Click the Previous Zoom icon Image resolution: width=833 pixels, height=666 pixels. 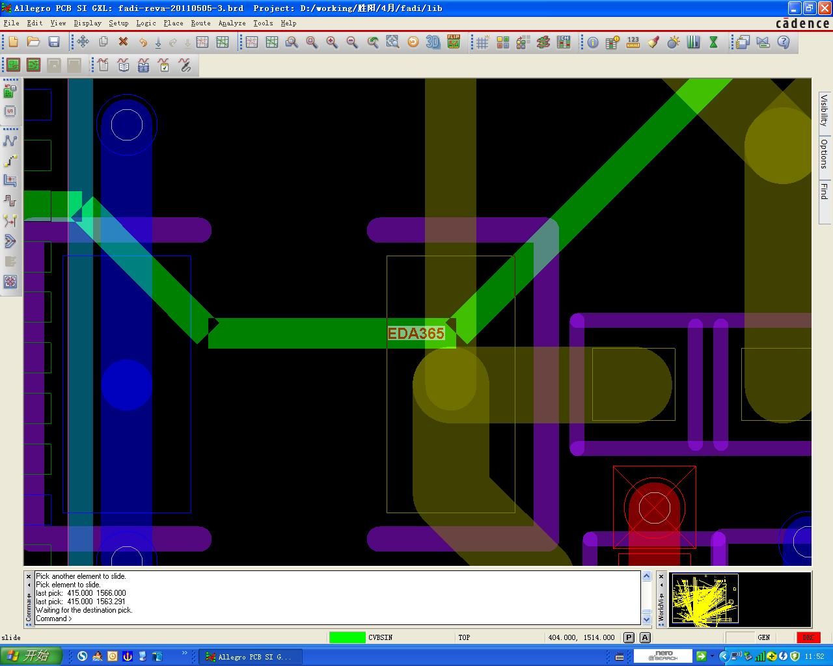pos(373,42)
